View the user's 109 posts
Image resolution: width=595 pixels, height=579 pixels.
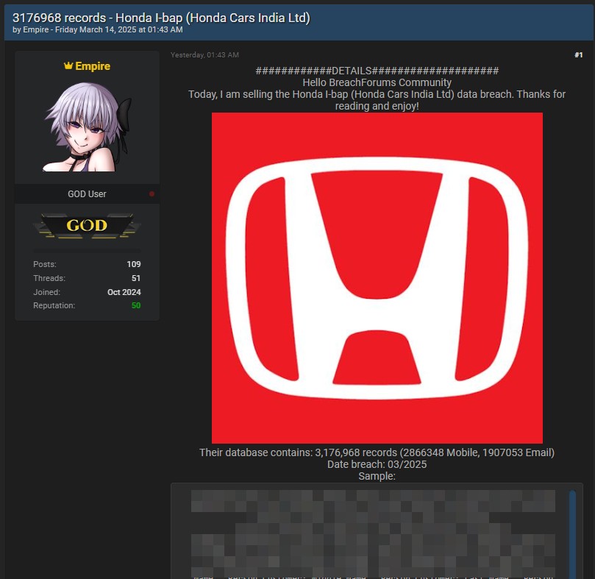click(133, 264)
